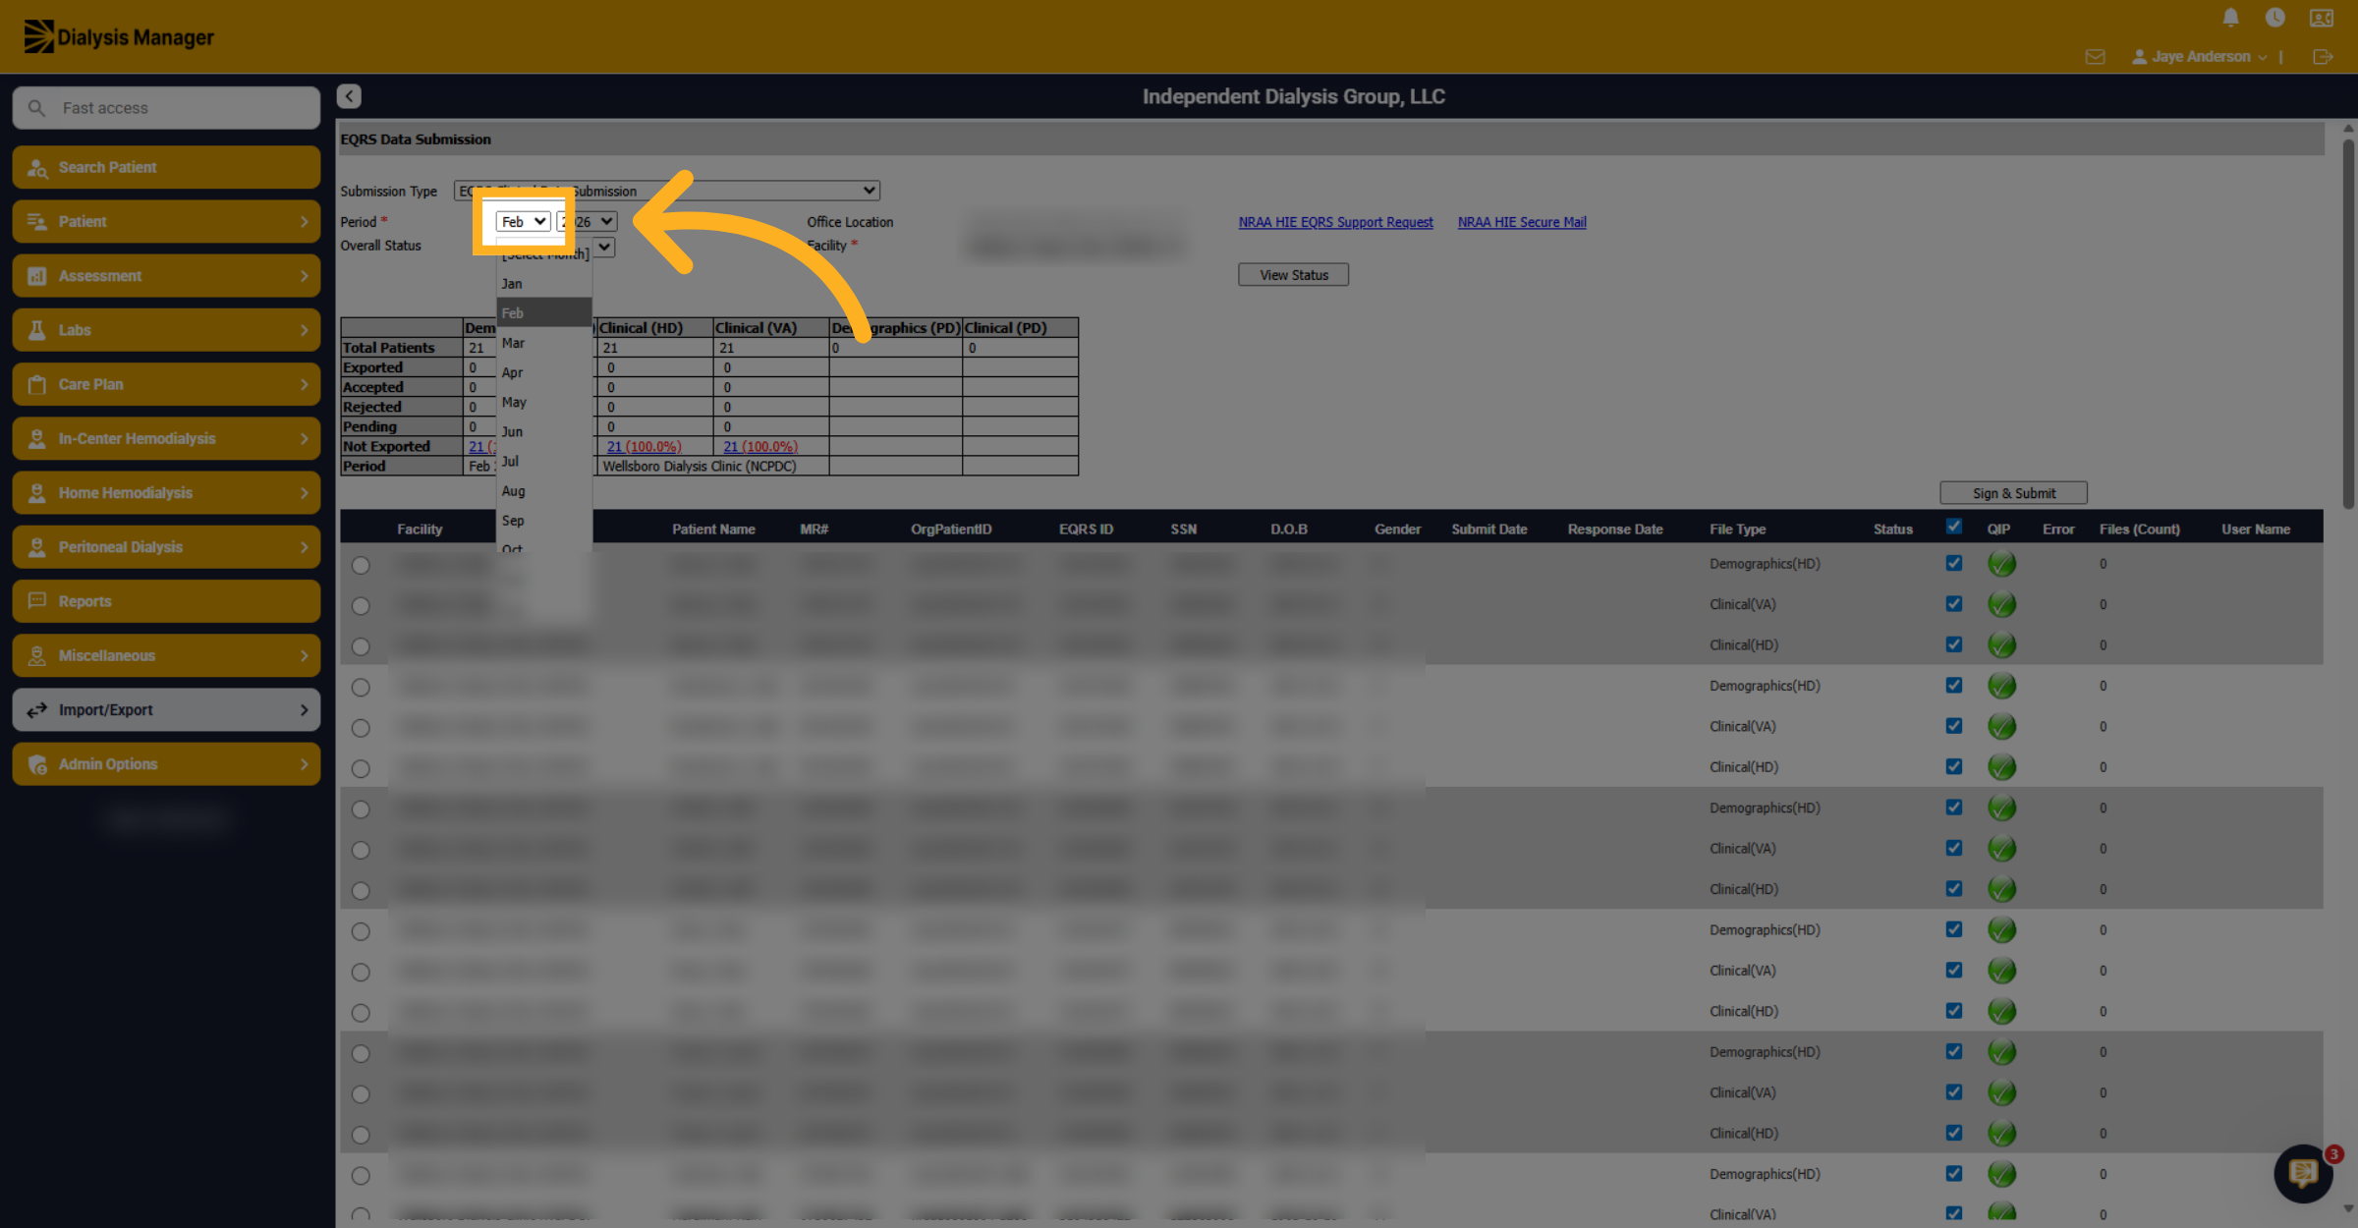This screenshot has height=1228, width=2358.
Task: Click the contact card icon in header
Action: point(2322,18)
